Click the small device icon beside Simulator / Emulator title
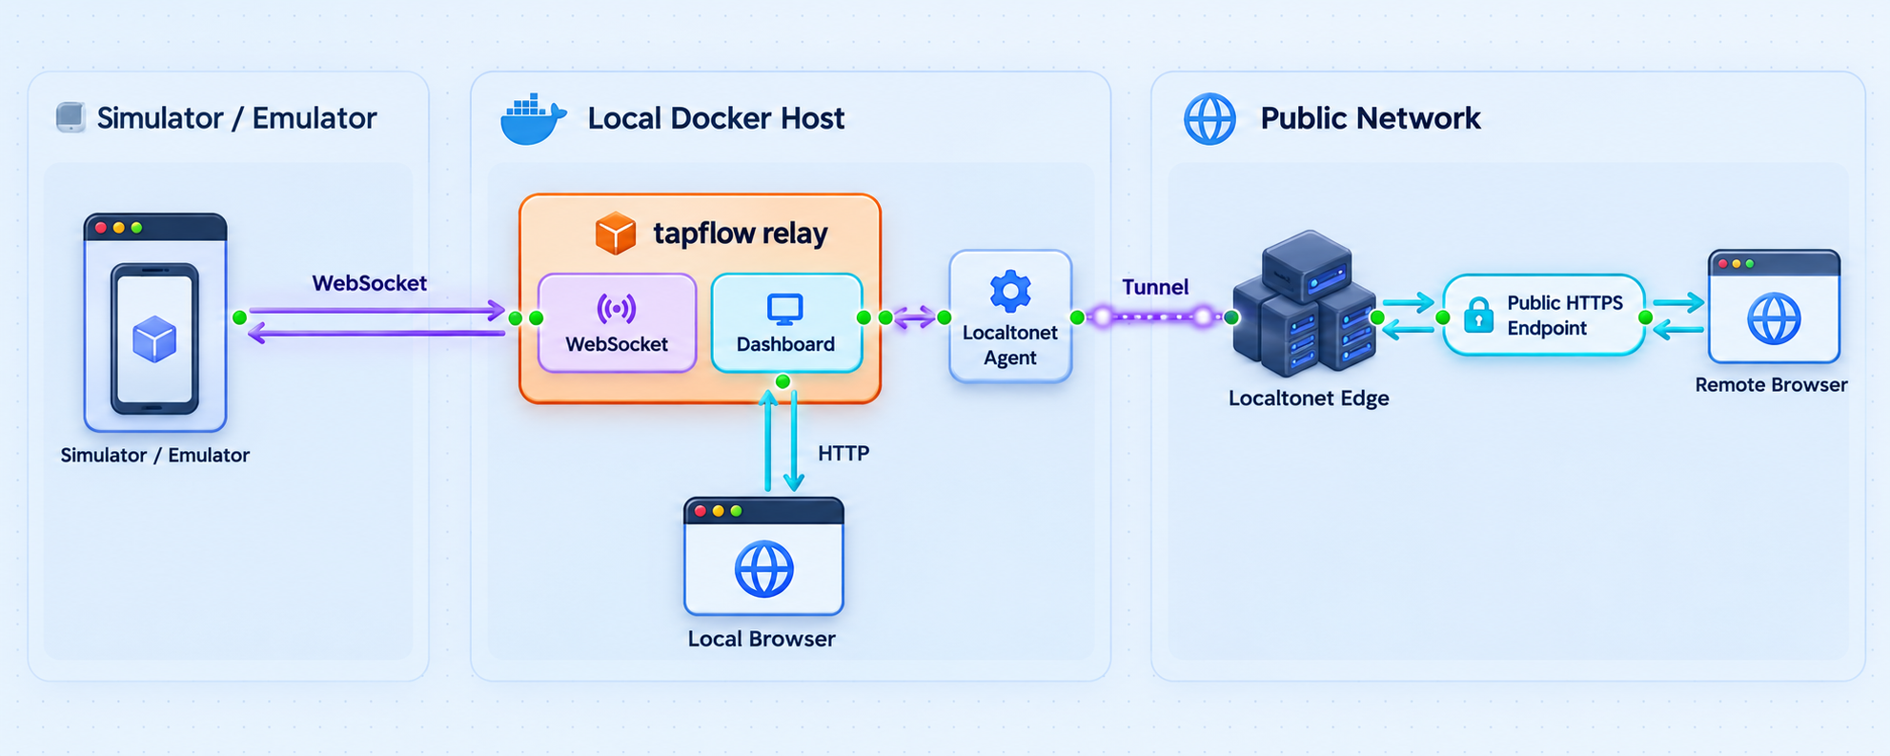1890x756 pixels. click(x=70, y=117)
